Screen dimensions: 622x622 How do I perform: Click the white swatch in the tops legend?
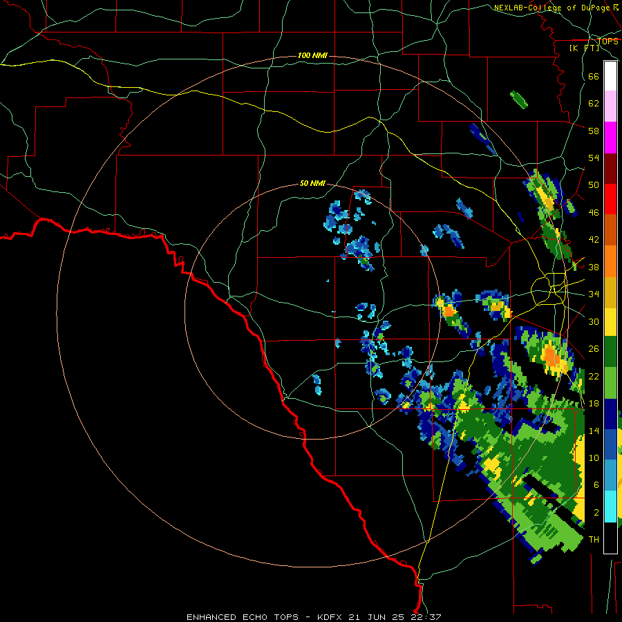click(610, 76)
